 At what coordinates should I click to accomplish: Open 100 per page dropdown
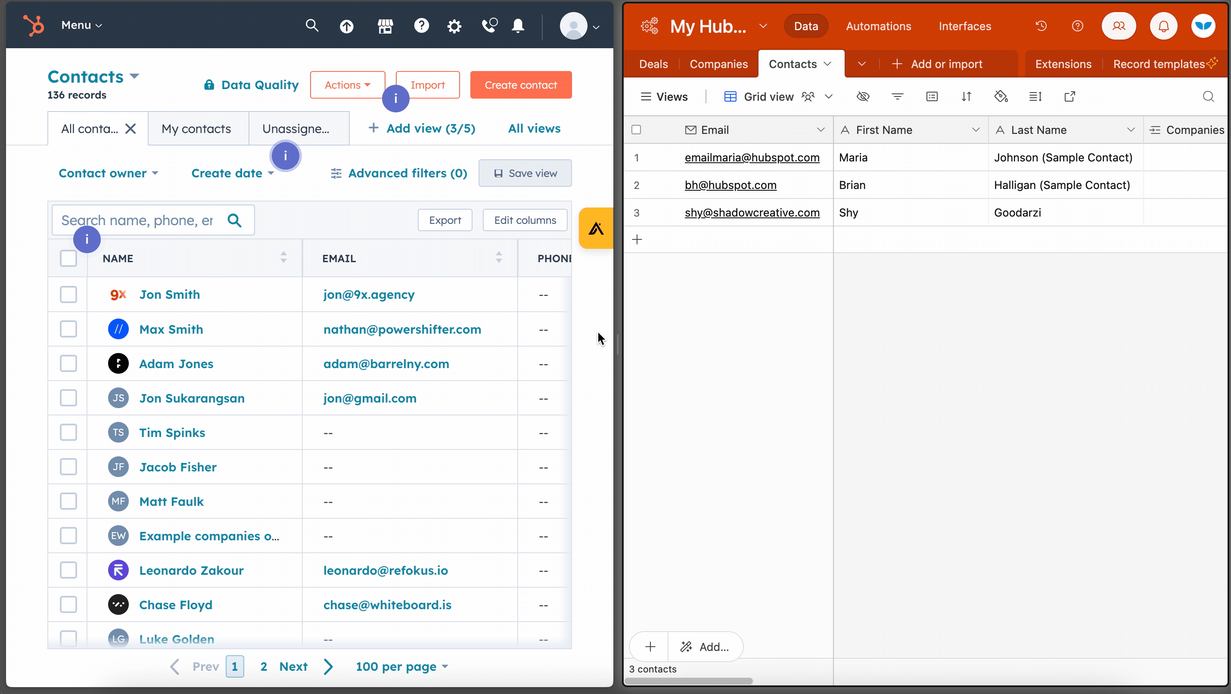pyautogui.click(x=402, y=666)
